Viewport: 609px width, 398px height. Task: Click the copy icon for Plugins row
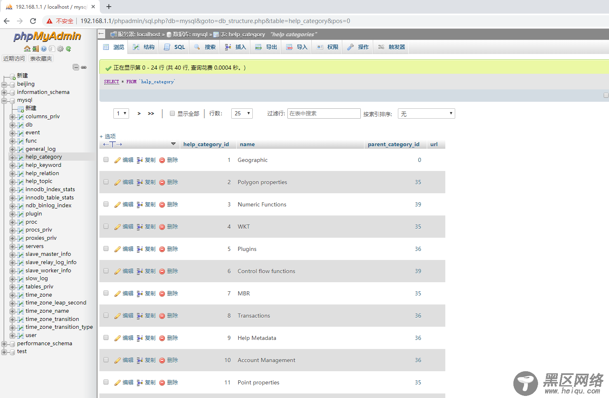140,249
